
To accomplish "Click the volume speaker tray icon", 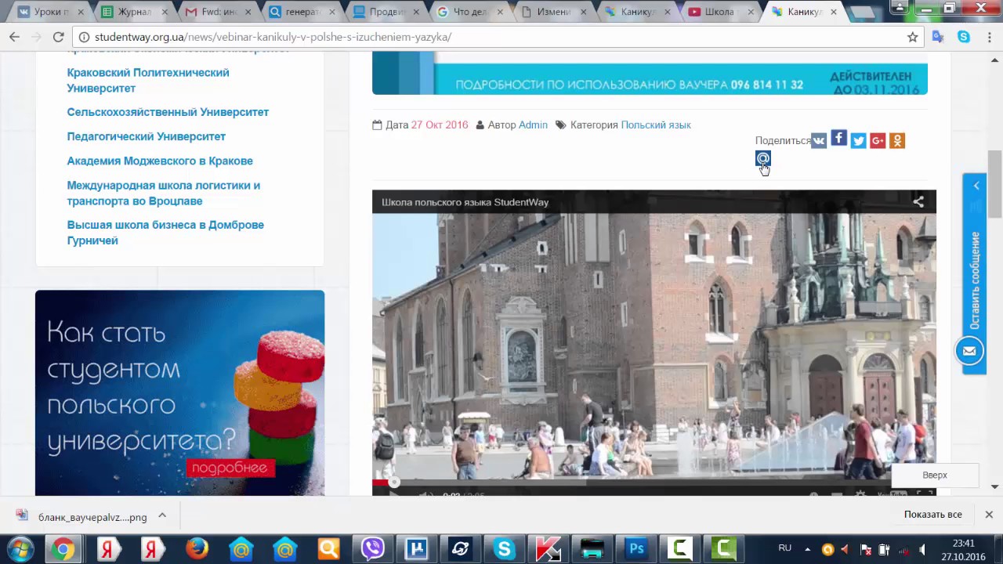I will (922, 549).
